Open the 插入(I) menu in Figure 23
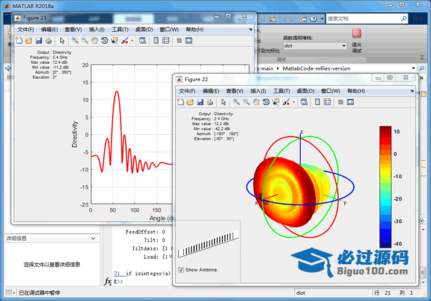 (x=96, y=29)
